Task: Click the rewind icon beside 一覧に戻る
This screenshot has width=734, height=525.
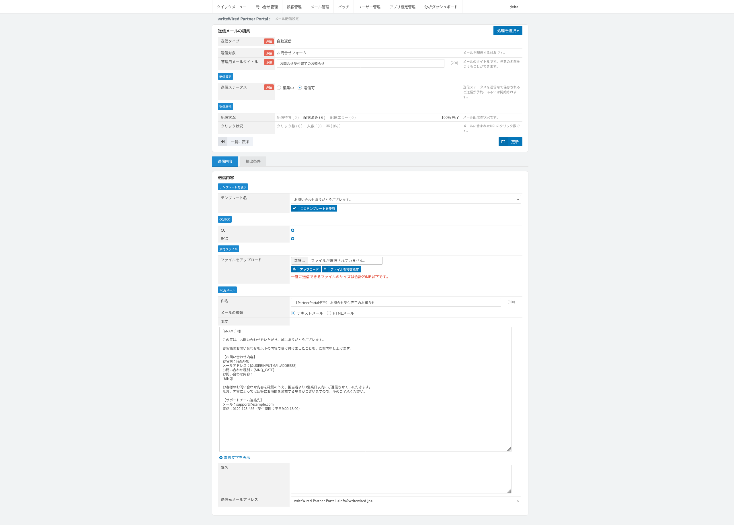Action: pyautogui.click(x=222, y=142)
